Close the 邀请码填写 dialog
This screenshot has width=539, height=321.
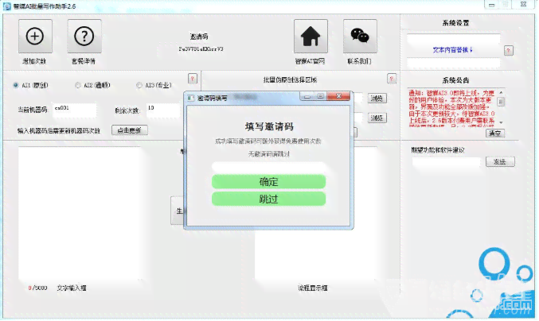point(338,96)
